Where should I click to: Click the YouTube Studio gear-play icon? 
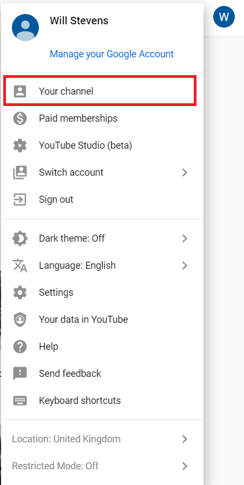point(20,145)
